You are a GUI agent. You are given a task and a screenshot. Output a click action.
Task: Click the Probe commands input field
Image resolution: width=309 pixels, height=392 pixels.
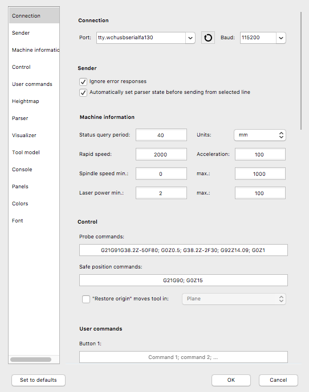coord(184,250)
